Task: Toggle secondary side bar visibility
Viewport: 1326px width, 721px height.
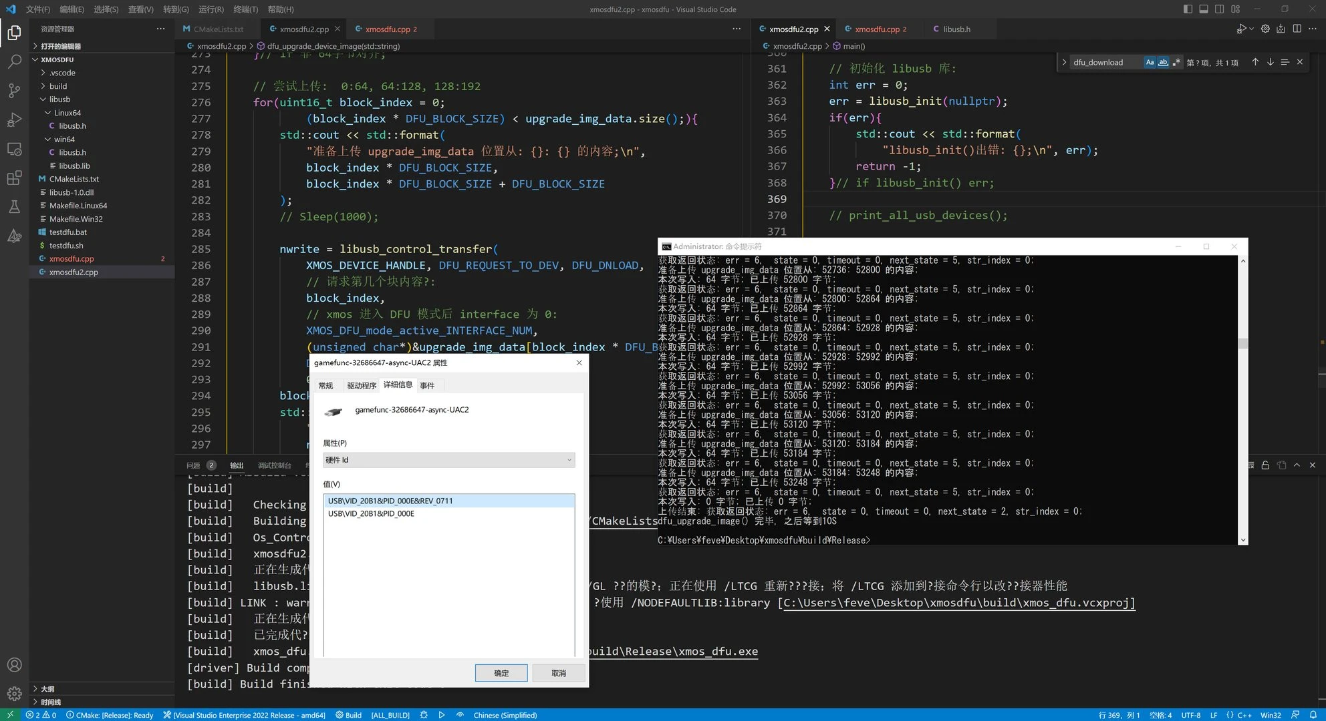Action: pos(1220,9)
